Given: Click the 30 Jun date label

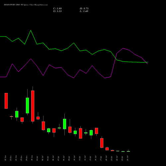Looking at the screenshot, I should (x=32, y=158).
